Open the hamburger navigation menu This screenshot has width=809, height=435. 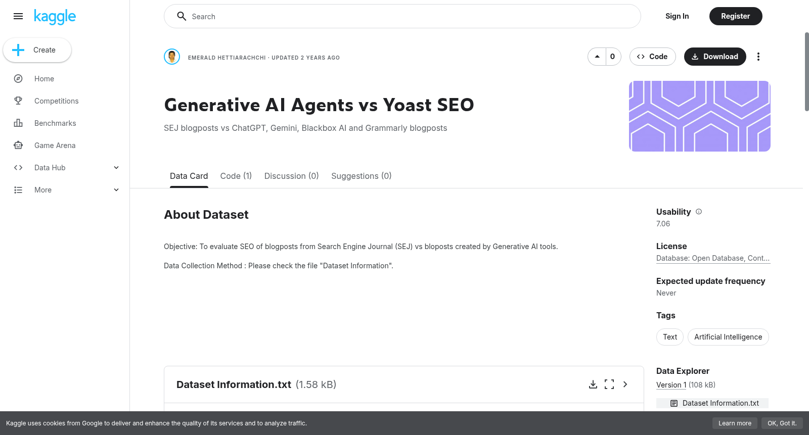(x=18, y=16)
